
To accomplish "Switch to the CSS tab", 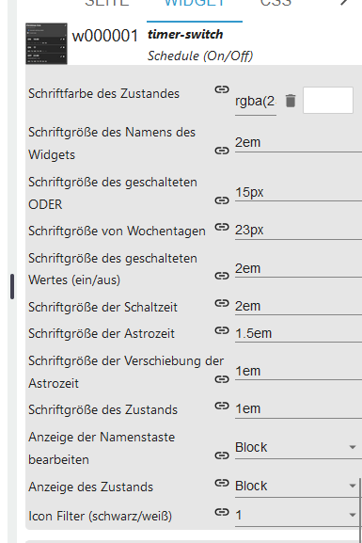I will (275, 4).
